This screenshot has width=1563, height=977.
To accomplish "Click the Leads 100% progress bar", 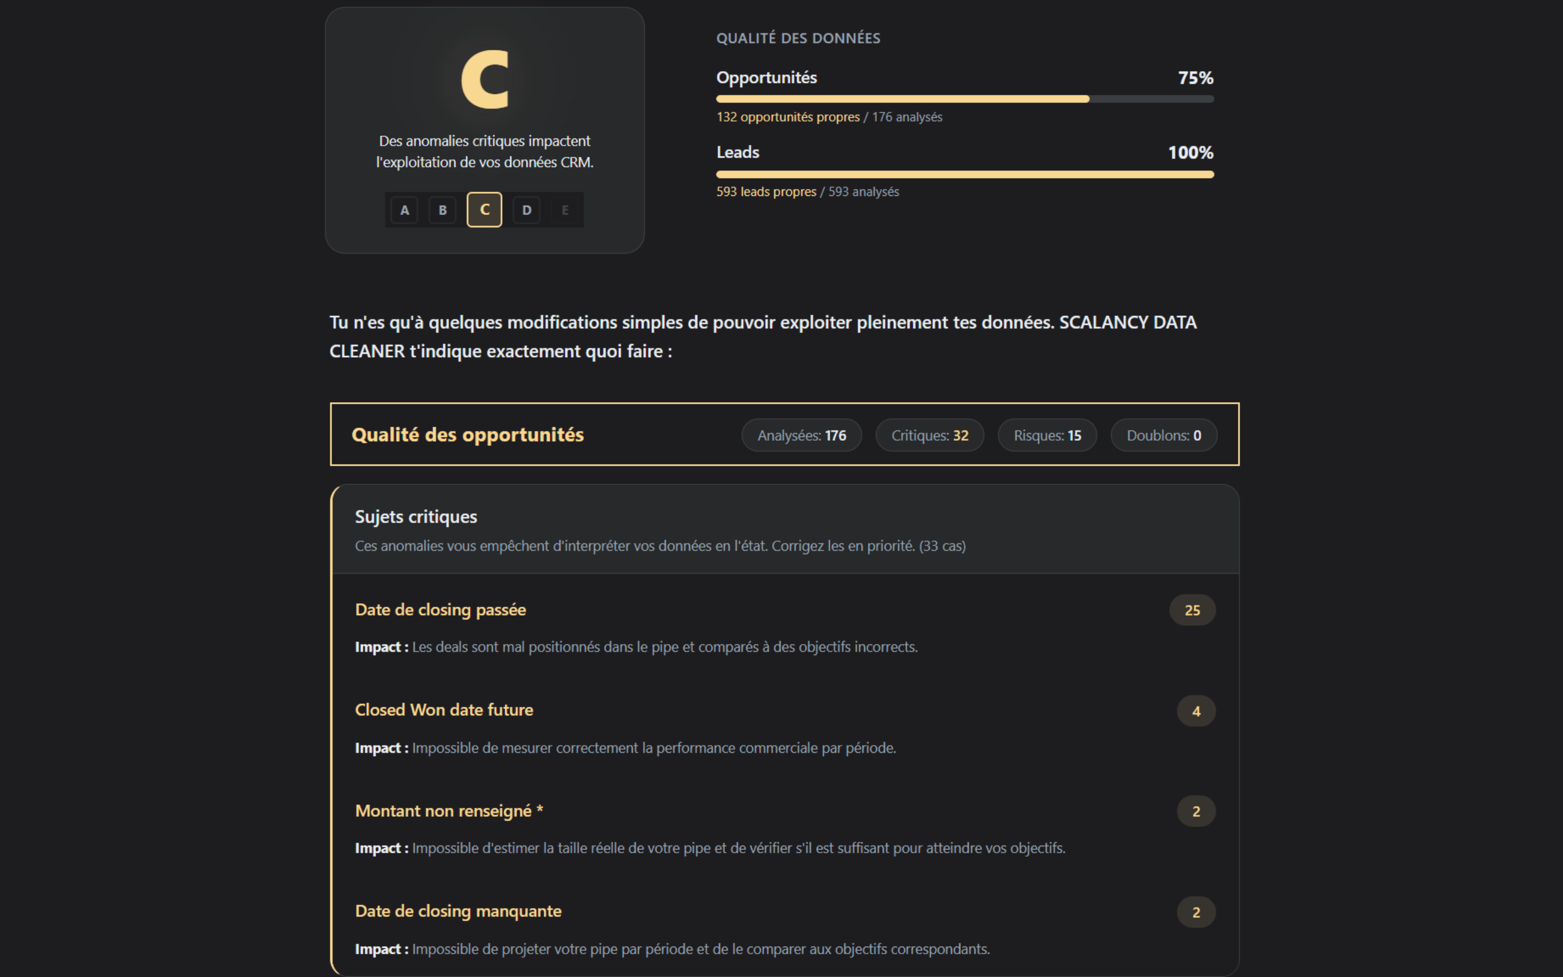I will click(965, 174).
